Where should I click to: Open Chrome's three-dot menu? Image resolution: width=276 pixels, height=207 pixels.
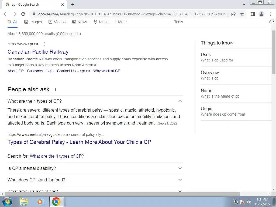pos(270,14)
